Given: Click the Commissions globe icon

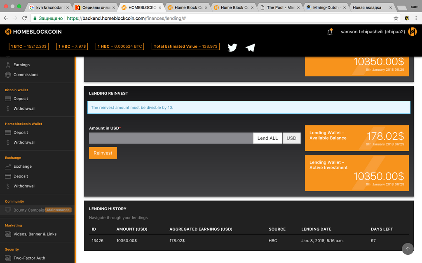Looking at the screenshot, I should 8,75.
